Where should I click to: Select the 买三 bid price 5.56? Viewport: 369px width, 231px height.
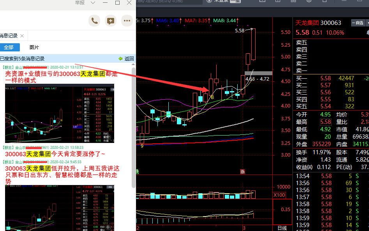pyautogui.click(x=325, y=92)
